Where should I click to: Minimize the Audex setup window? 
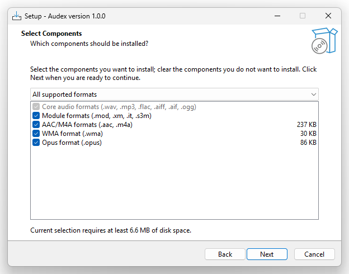click(x=277, y=16)
